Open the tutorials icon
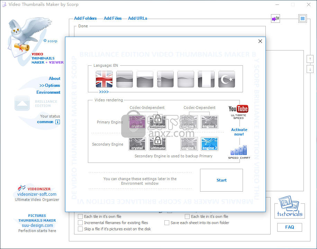This screenshot has width=317, height=249. (290, 206)
